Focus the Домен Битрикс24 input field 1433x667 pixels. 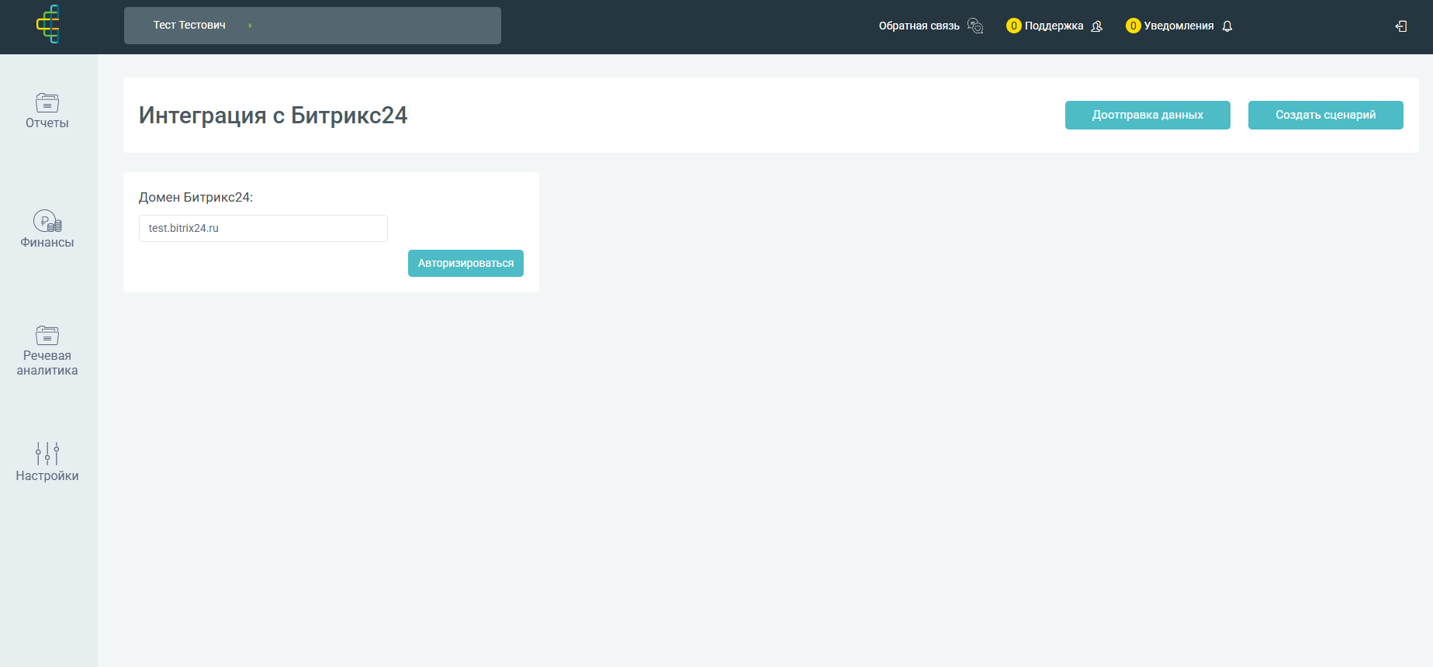click(263, 228)
